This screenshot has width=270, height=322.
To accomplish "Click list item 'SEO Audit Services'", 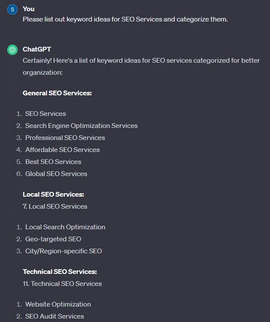I will pyautogui.click(x=55, y=316).
